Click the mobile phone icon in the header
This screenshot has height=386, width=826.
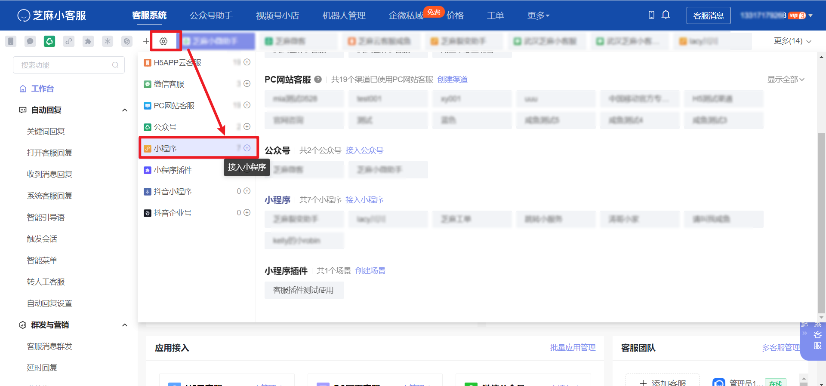click(651, 15)
